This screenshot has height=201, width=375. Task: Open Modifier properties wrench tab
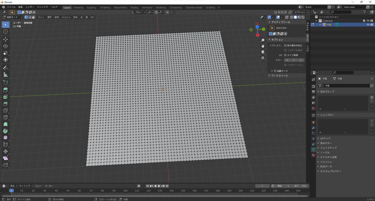pyautogui.click(x=313, y=128)
